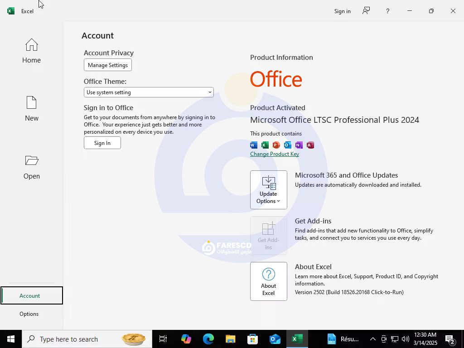Open Microsoft Edge from the taskbar
Viewport: 464px width, 348px height.
208,339
